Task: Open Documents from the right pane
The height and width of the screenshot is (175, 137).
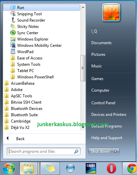Action: tap(101, 43)
